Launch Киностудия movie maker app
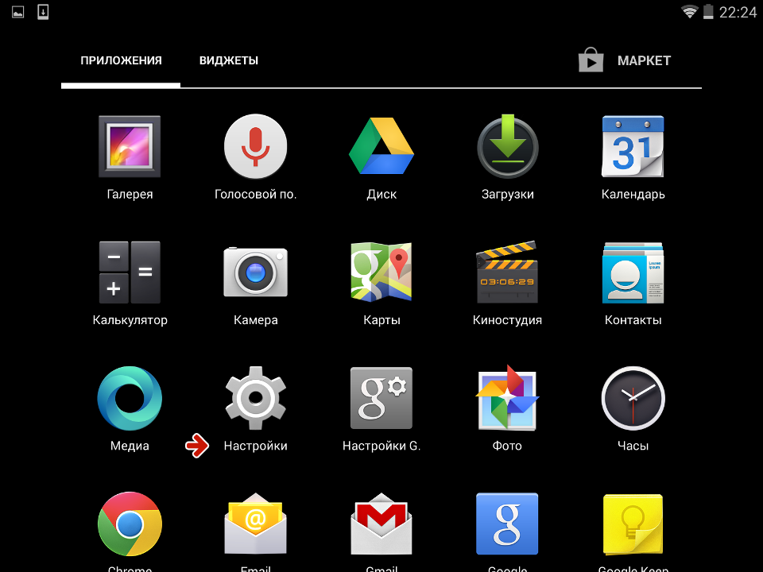This screenshot has width=763, height=572. coord(507,272)
